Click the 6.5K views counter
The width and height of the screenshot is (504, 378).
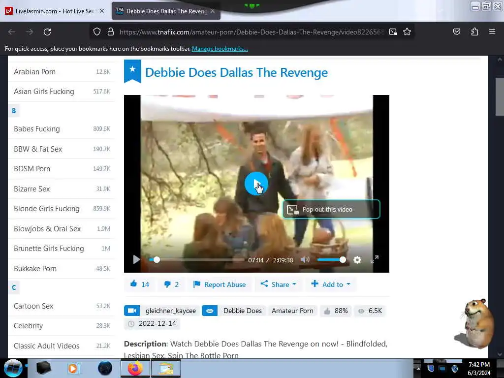click(x=370, y=311)
